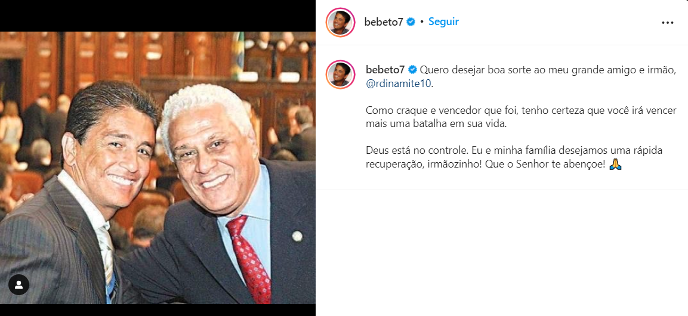
Task: Open the bebeto7 username link in the header
Action: pyautogui.click(x=384, y=22)
